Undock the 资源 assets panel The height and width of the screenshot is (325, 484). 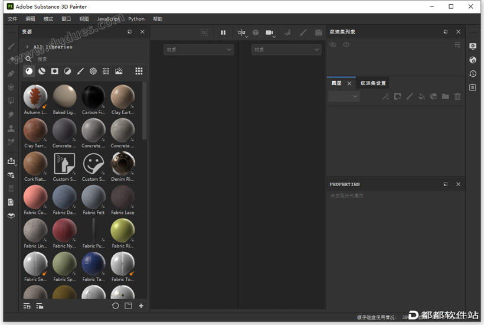click(129, 32)
